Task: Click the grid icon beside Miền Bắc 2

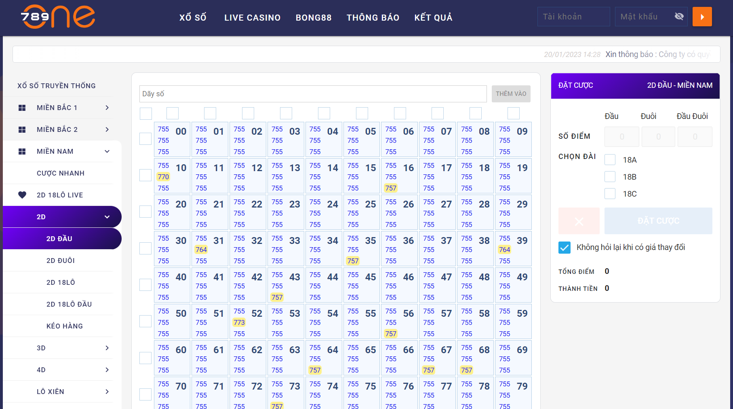Action: tap(22, 129)
